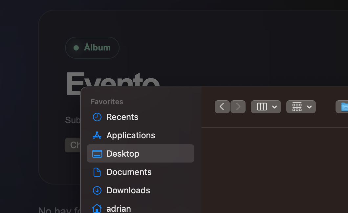Click the Applications A-shaped icon

97,135
